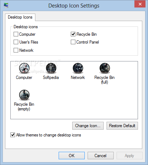Viewport: 148px width, 165px height.
Task: Confirm with the OK button
Action: click(71, 155)
